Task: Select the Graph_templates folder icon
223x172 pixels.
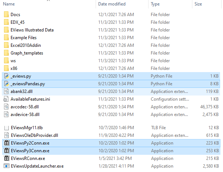Action: (6, 53)
